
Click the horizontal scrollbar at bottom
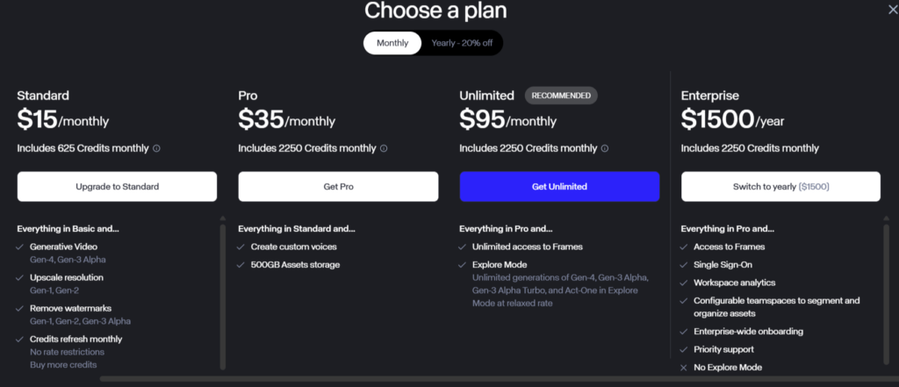pos(500,379)
